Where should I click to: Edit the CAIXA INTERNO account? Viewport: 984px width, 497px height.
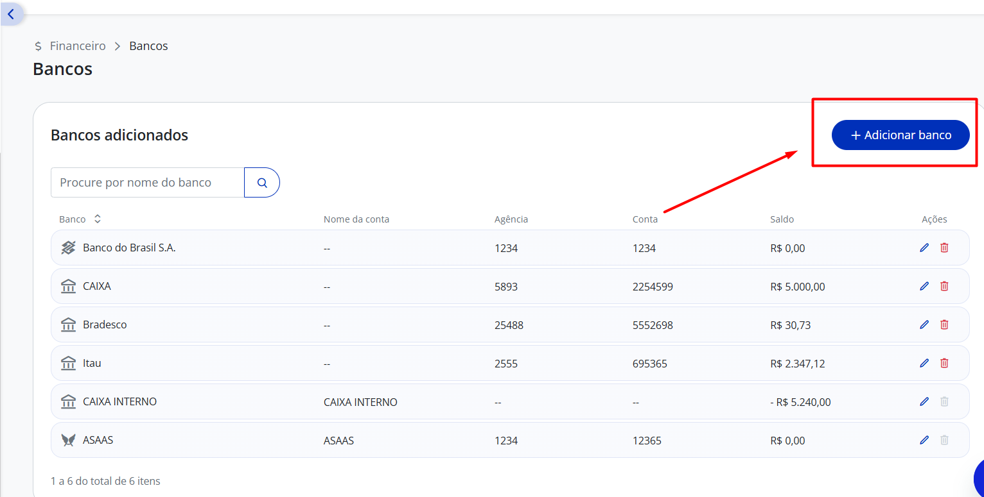point(924,401)
